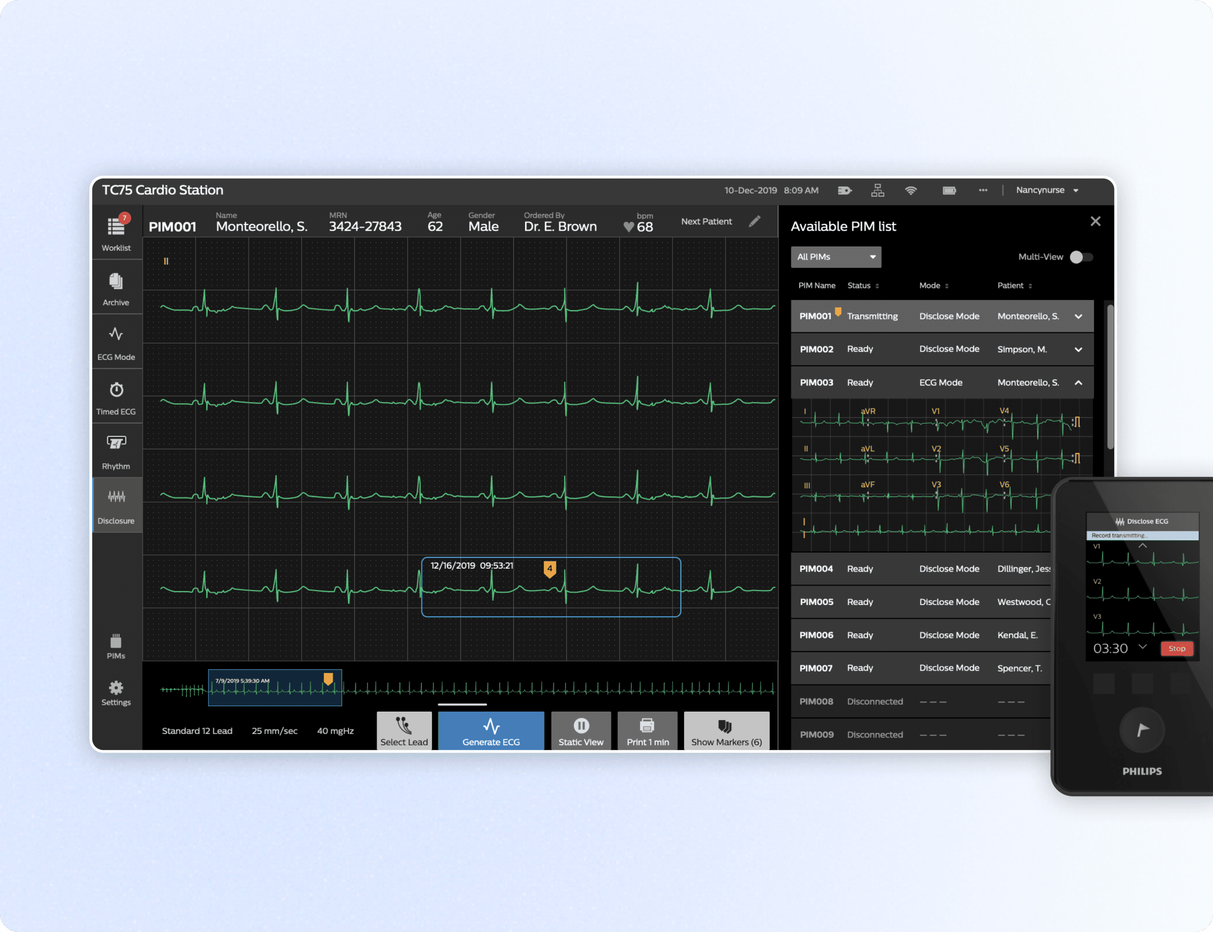This screenshot has height=932, width=1213.
Task: Open the Timed ECG stopwatch option
Action: pyautogui.click(x=116, y=397)
